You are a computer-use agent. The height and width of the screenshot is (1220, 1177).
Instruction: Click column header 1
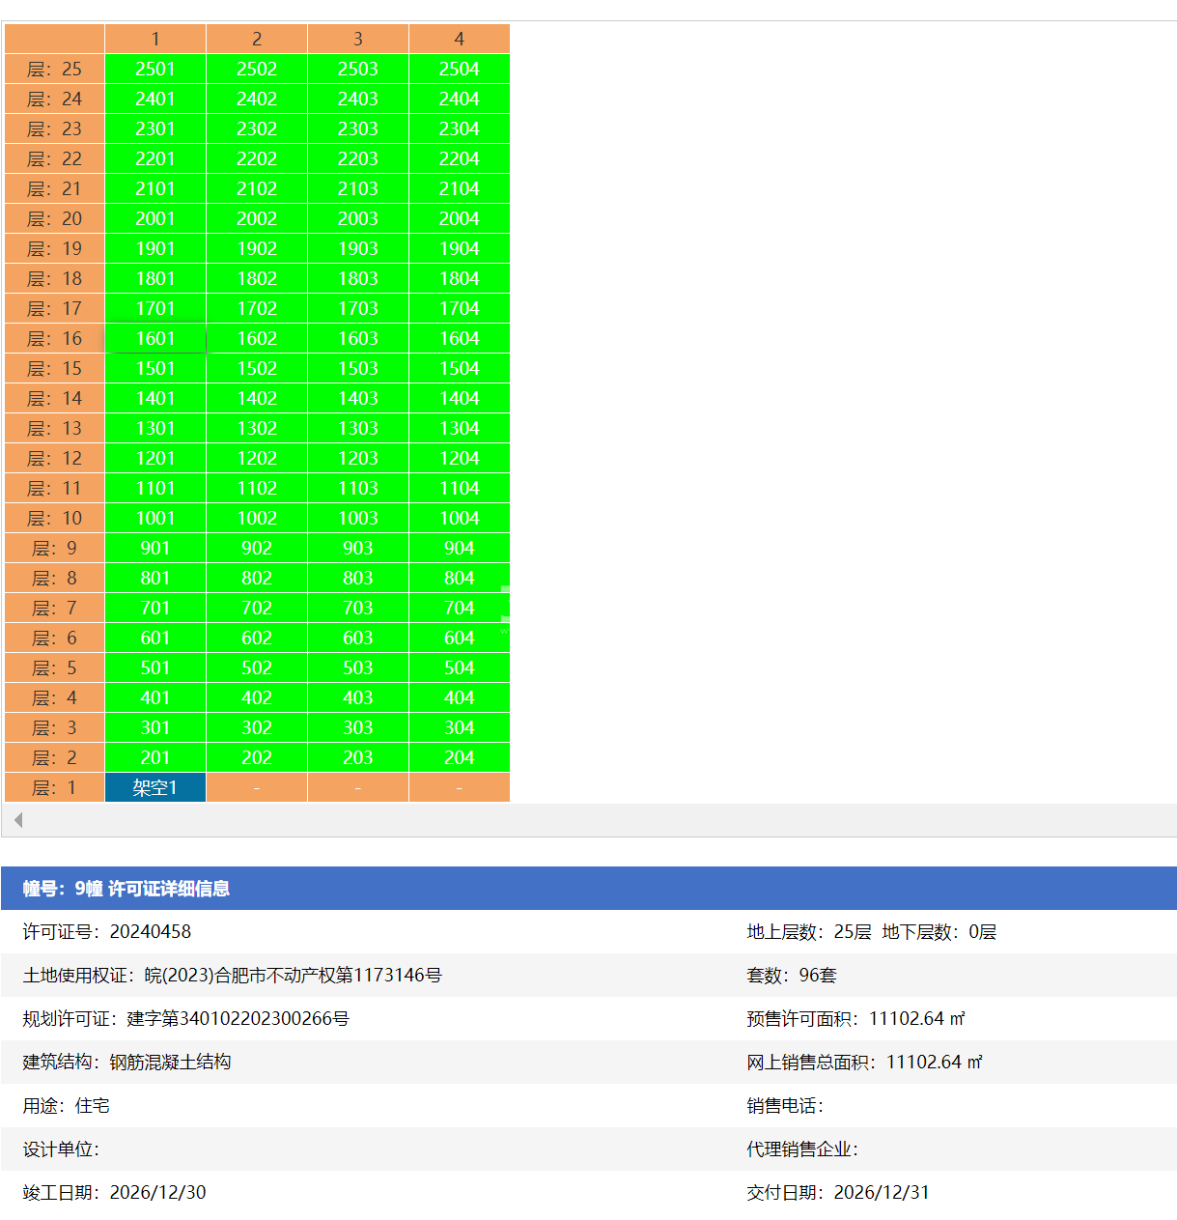(x=155, y=39)
